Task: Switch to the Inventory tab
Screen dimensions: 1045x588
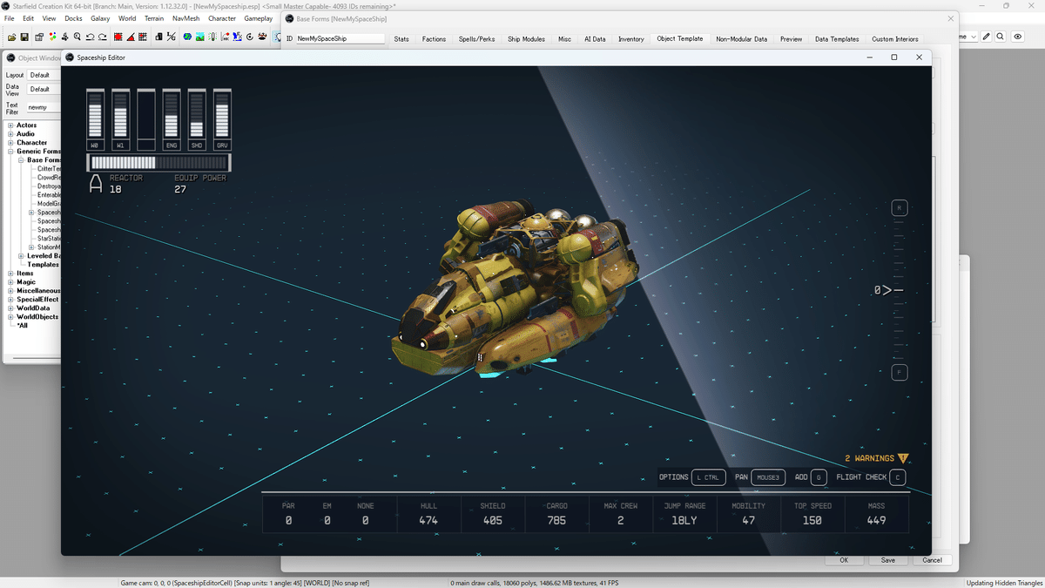Action: click(631, 39)
